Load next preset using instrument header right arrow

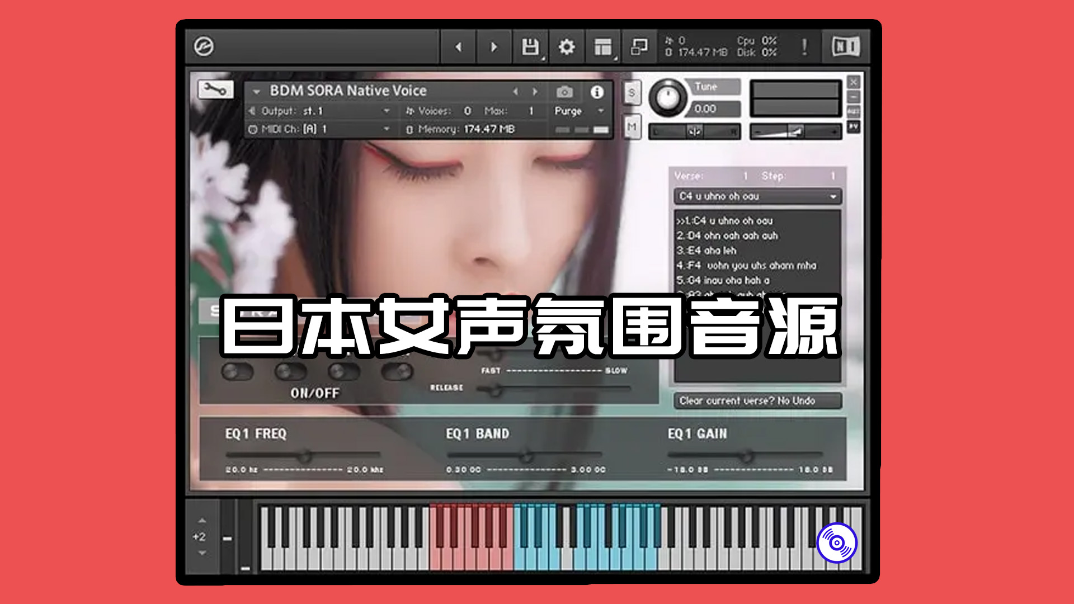tap(535, 91)
